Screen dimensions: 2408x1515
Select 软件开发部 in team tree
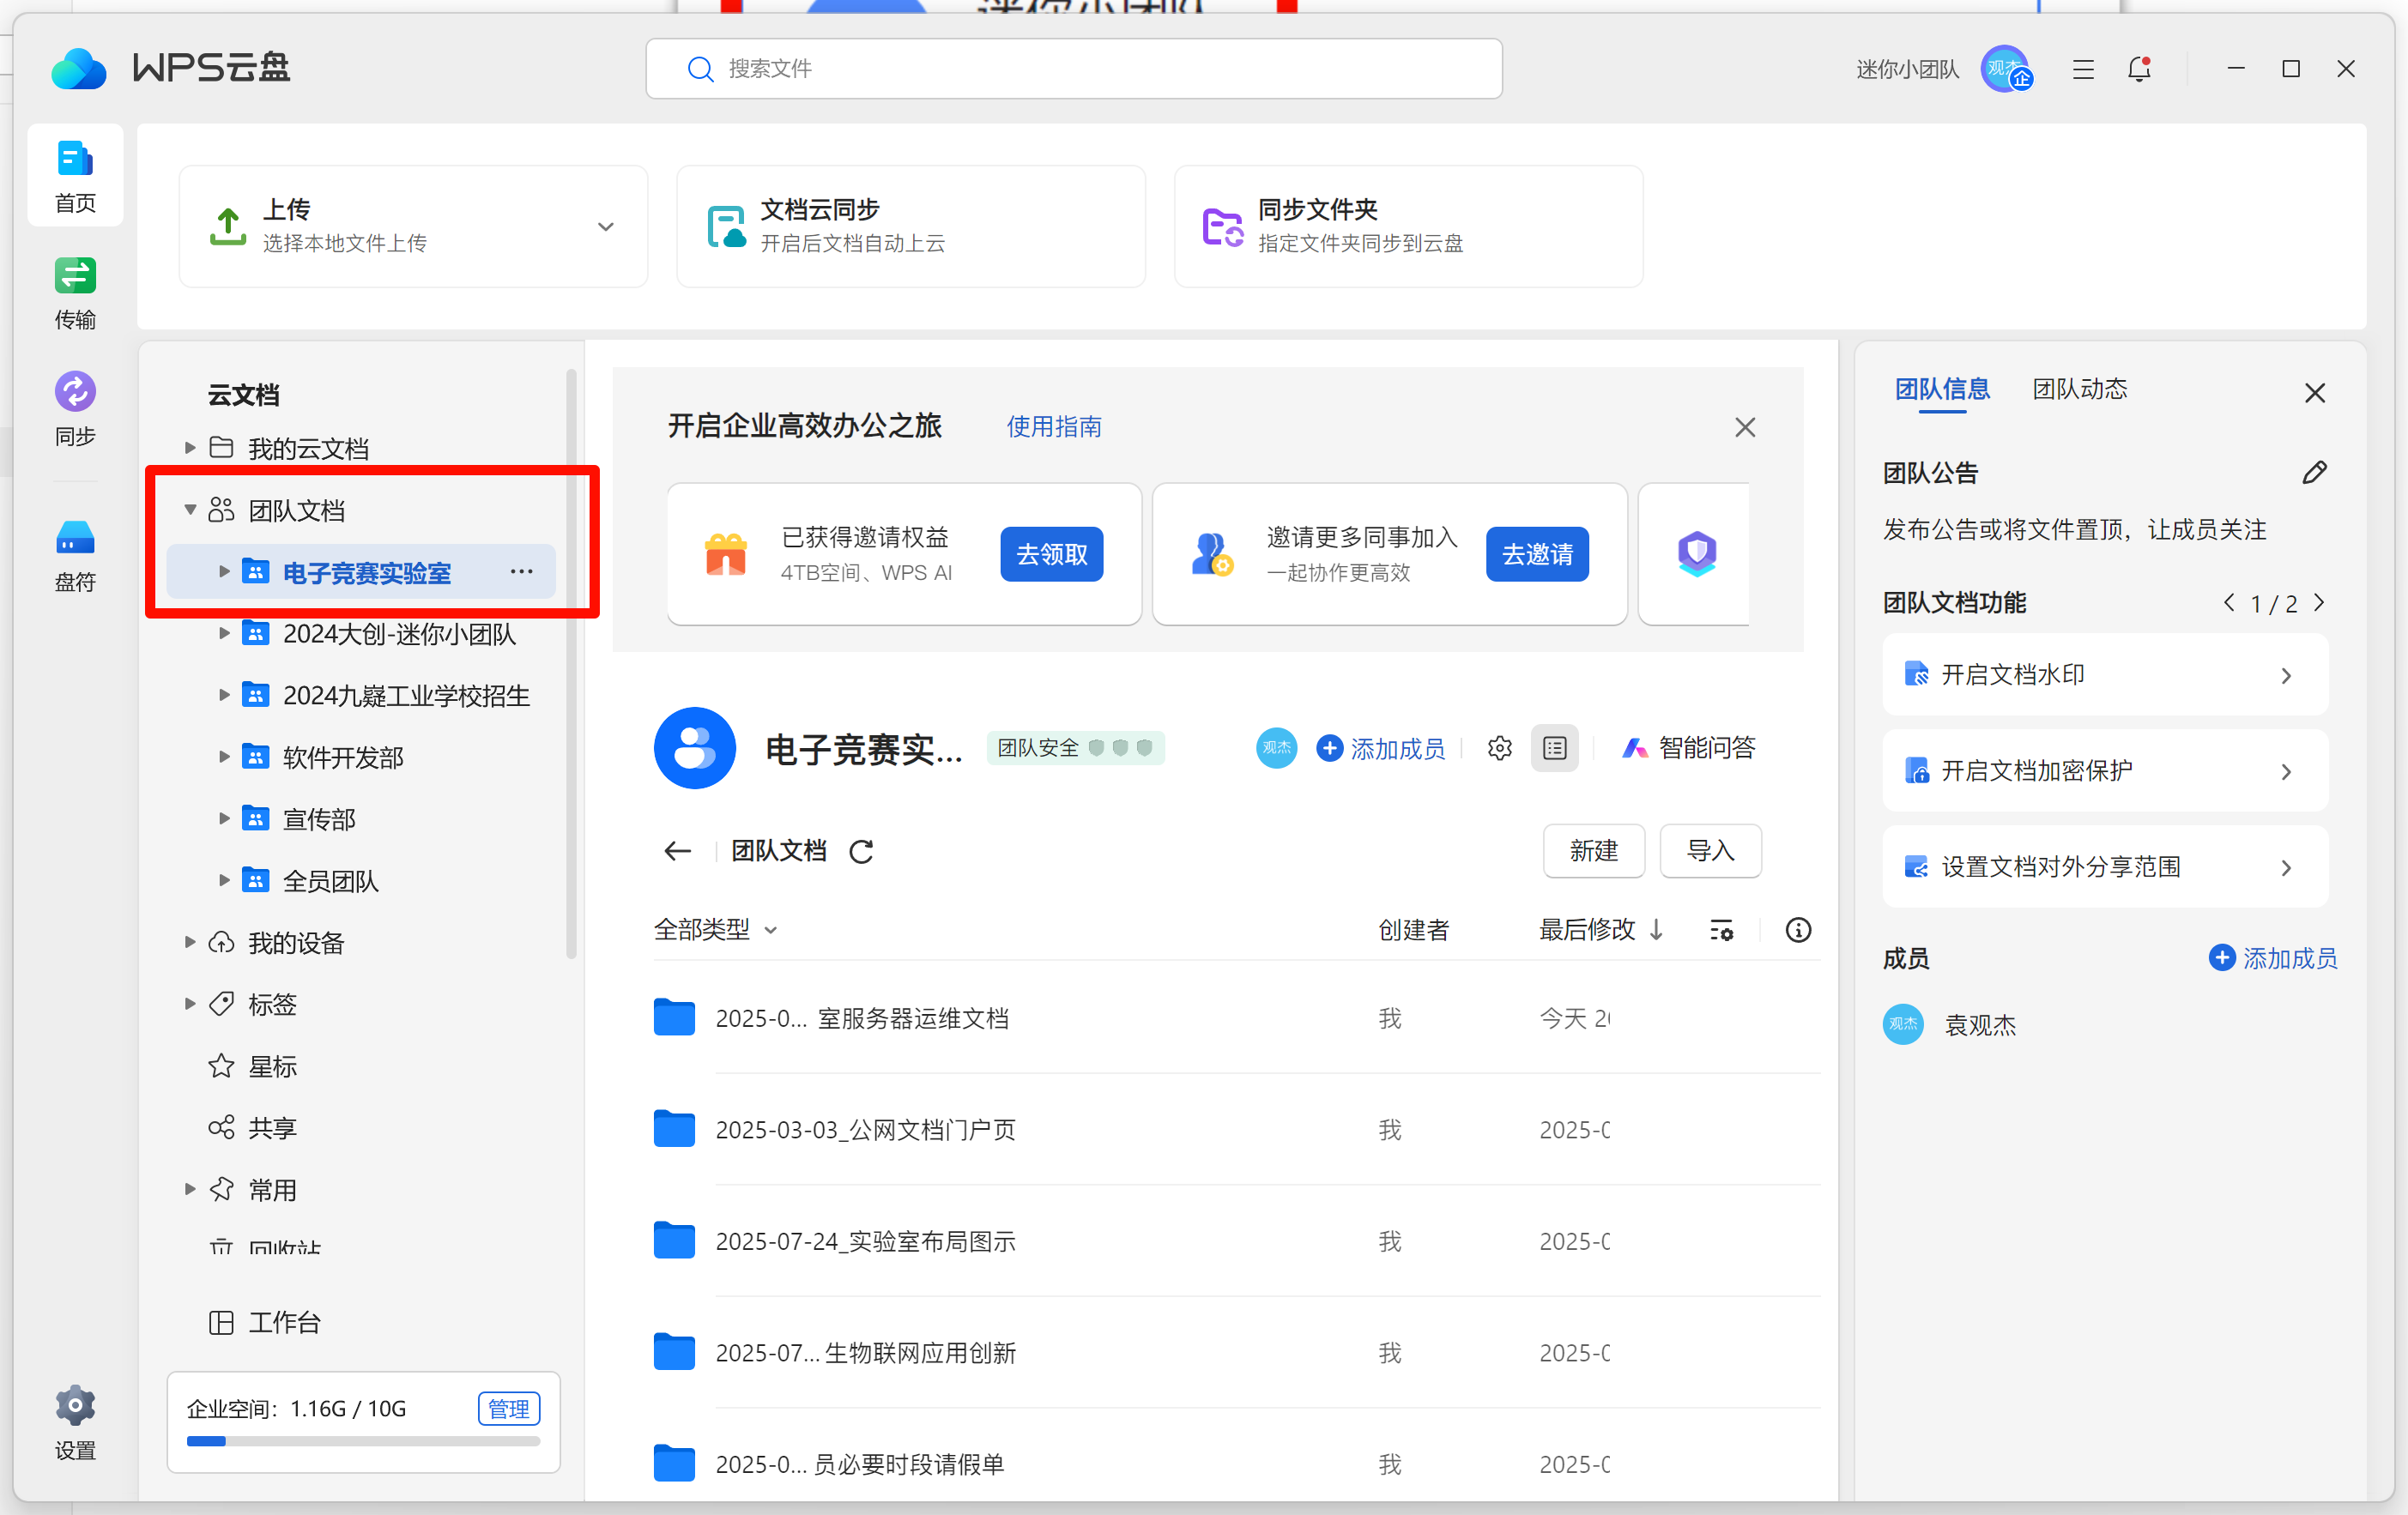tap(343, 757)
